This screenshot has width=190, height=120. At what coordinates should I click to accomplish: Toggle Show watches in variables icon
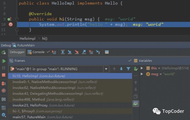[x=136, y=104]
